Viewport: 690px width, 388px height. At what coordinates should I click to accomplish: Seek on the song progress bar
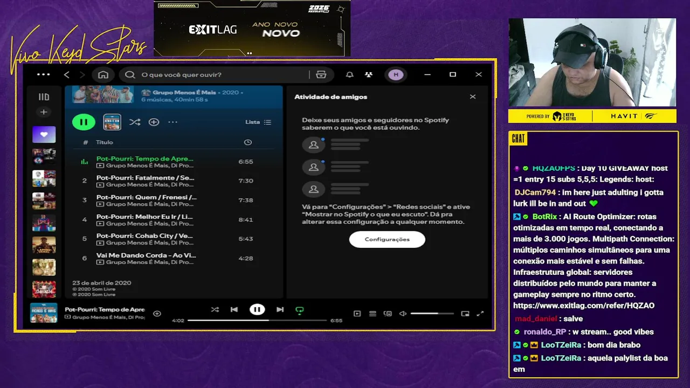(x=257, y=320)
